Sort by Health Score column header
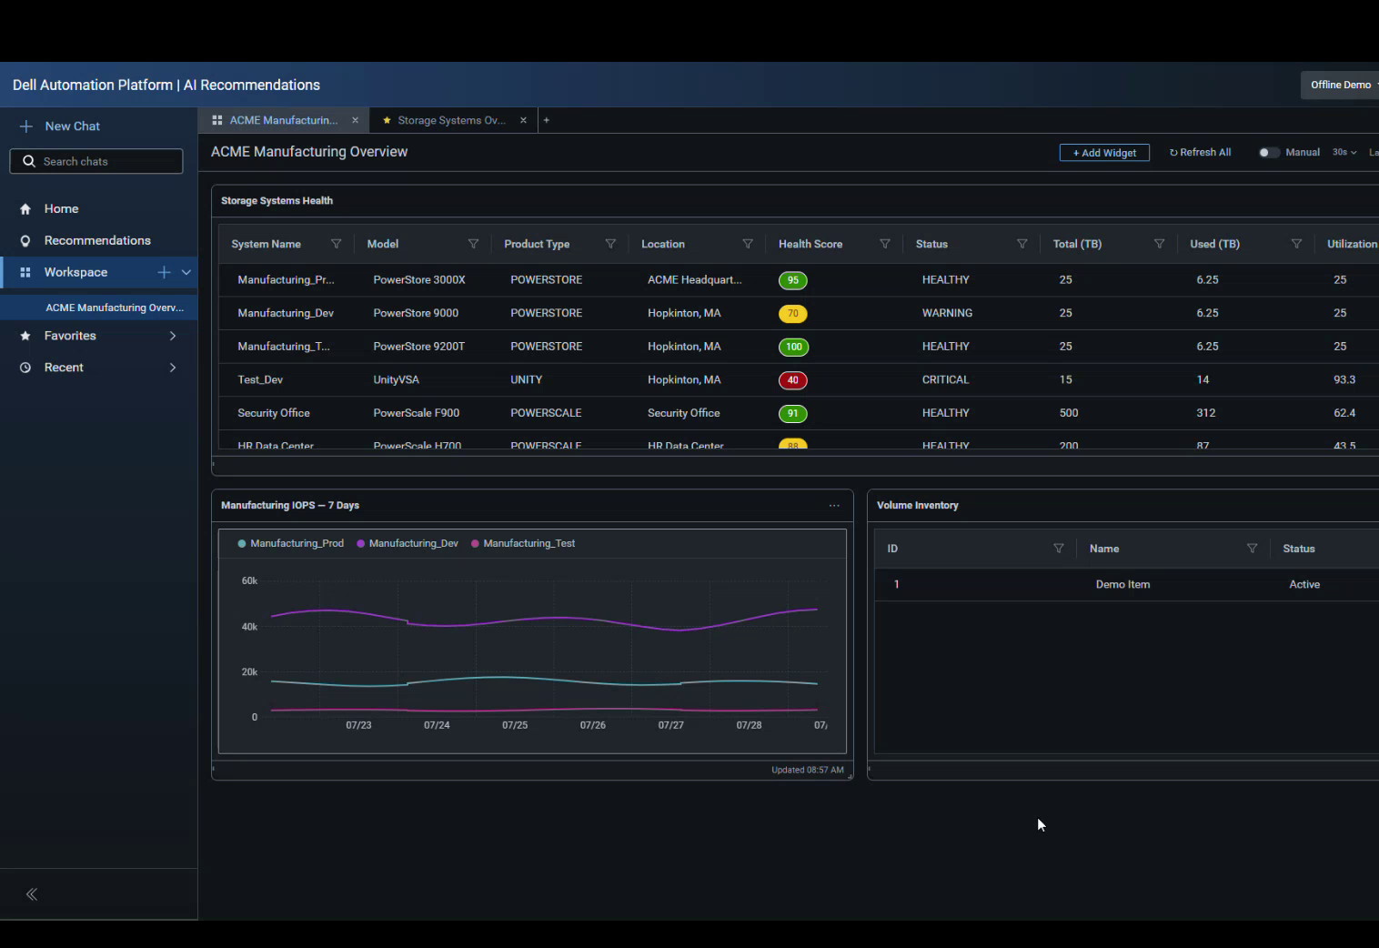 coord(810,244)
